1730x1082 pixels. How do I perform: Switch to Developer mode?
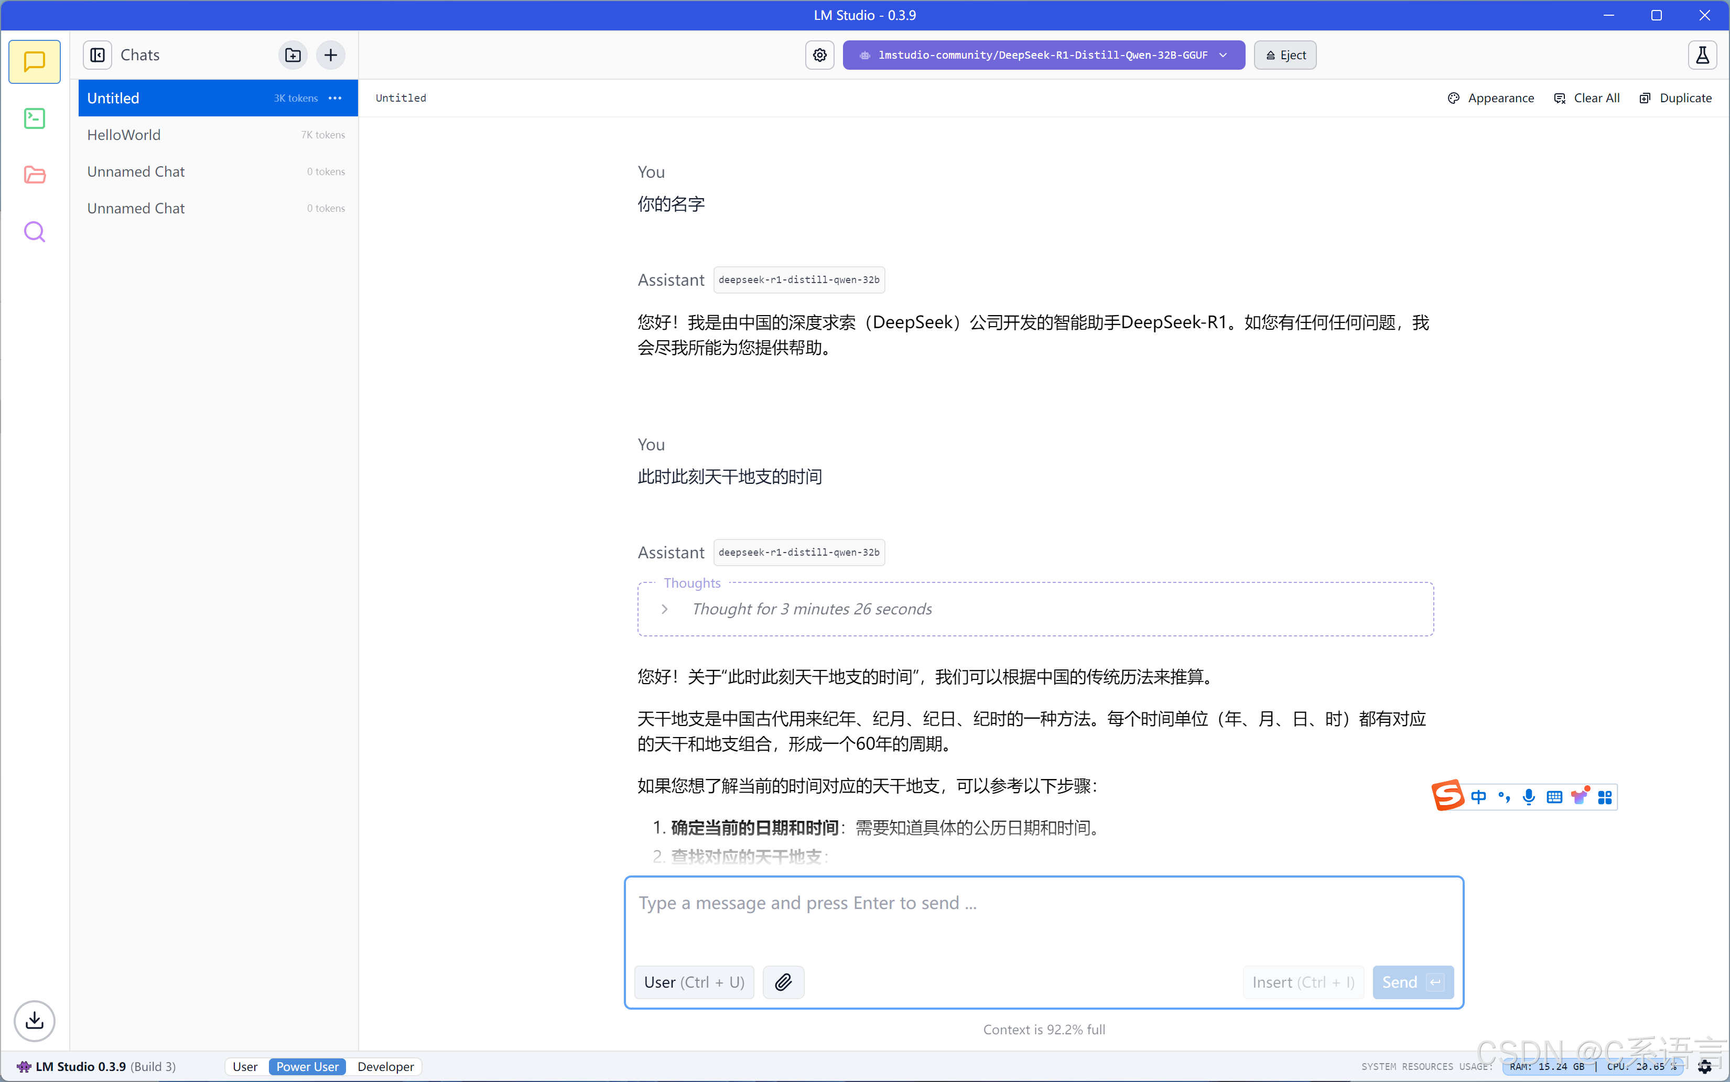click(386, 1066)
